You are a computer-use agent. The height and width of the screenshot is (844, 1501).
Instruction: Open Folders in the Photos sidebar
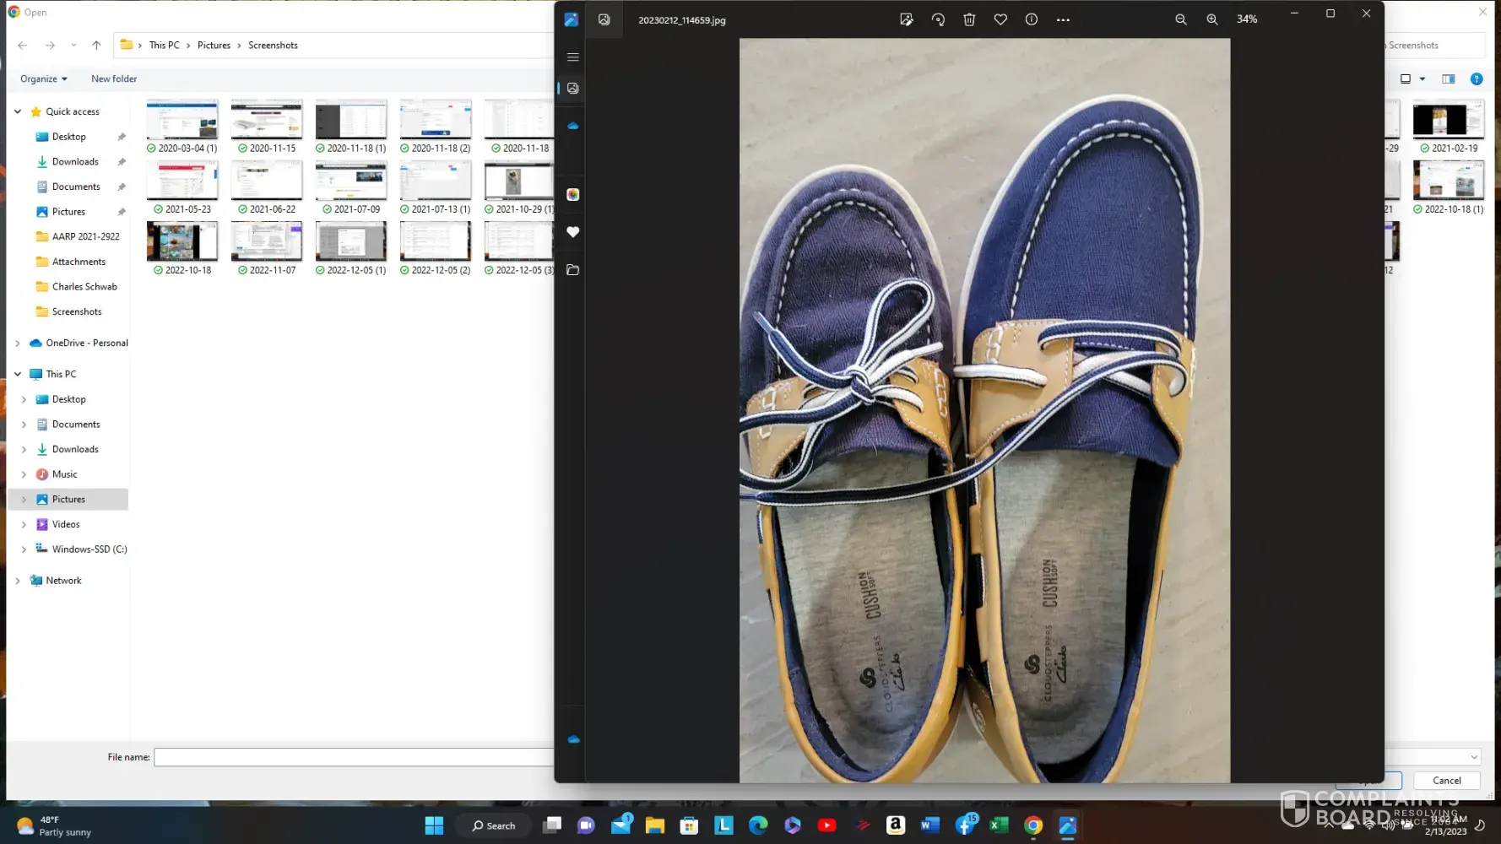pyautogui.click(x=573, y=270)
